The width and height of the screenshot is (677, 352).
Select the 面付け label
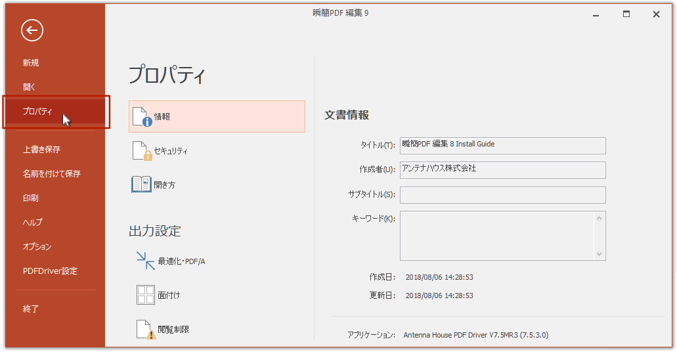tap(169, 296)
